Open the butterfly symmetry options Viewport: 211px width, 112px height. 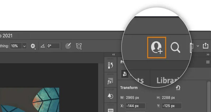[x=79, y=46]
